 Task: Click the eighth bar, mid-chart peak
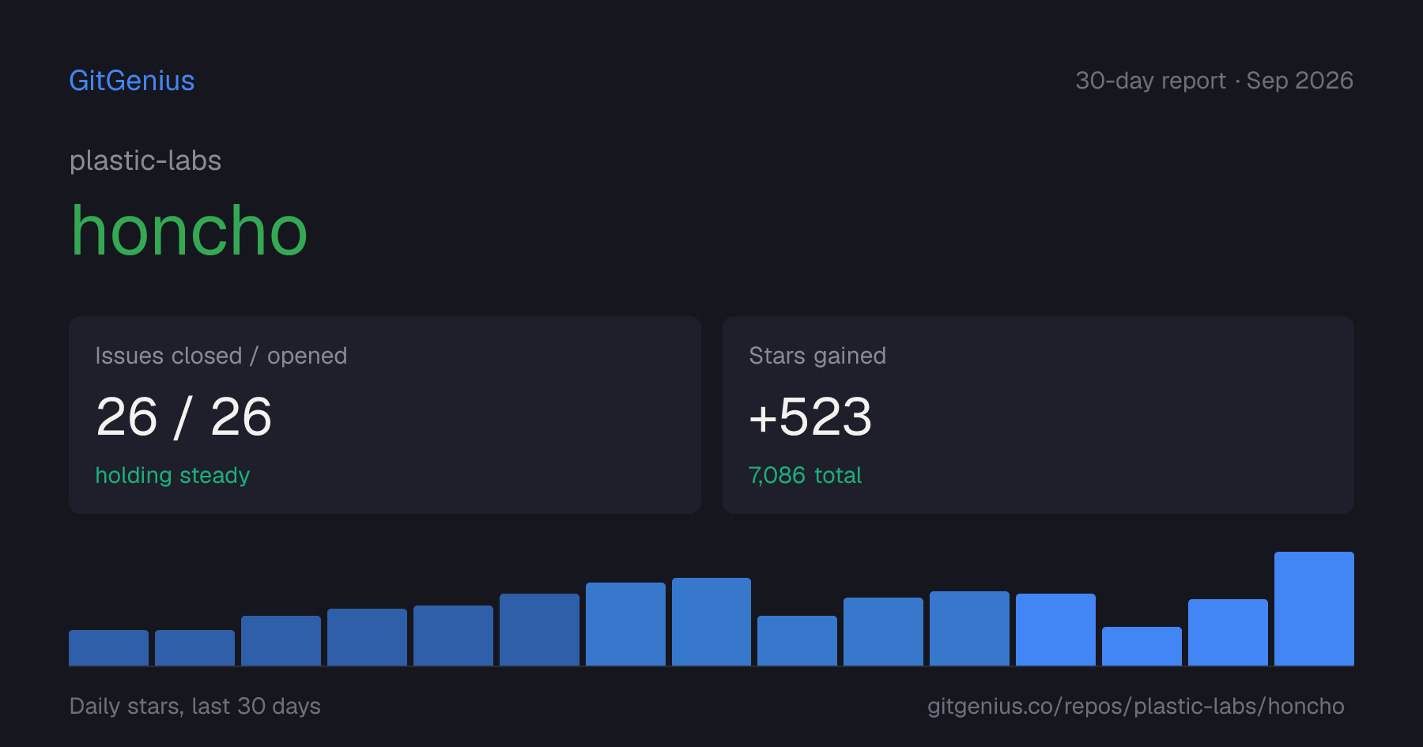[x=711, y=621]
